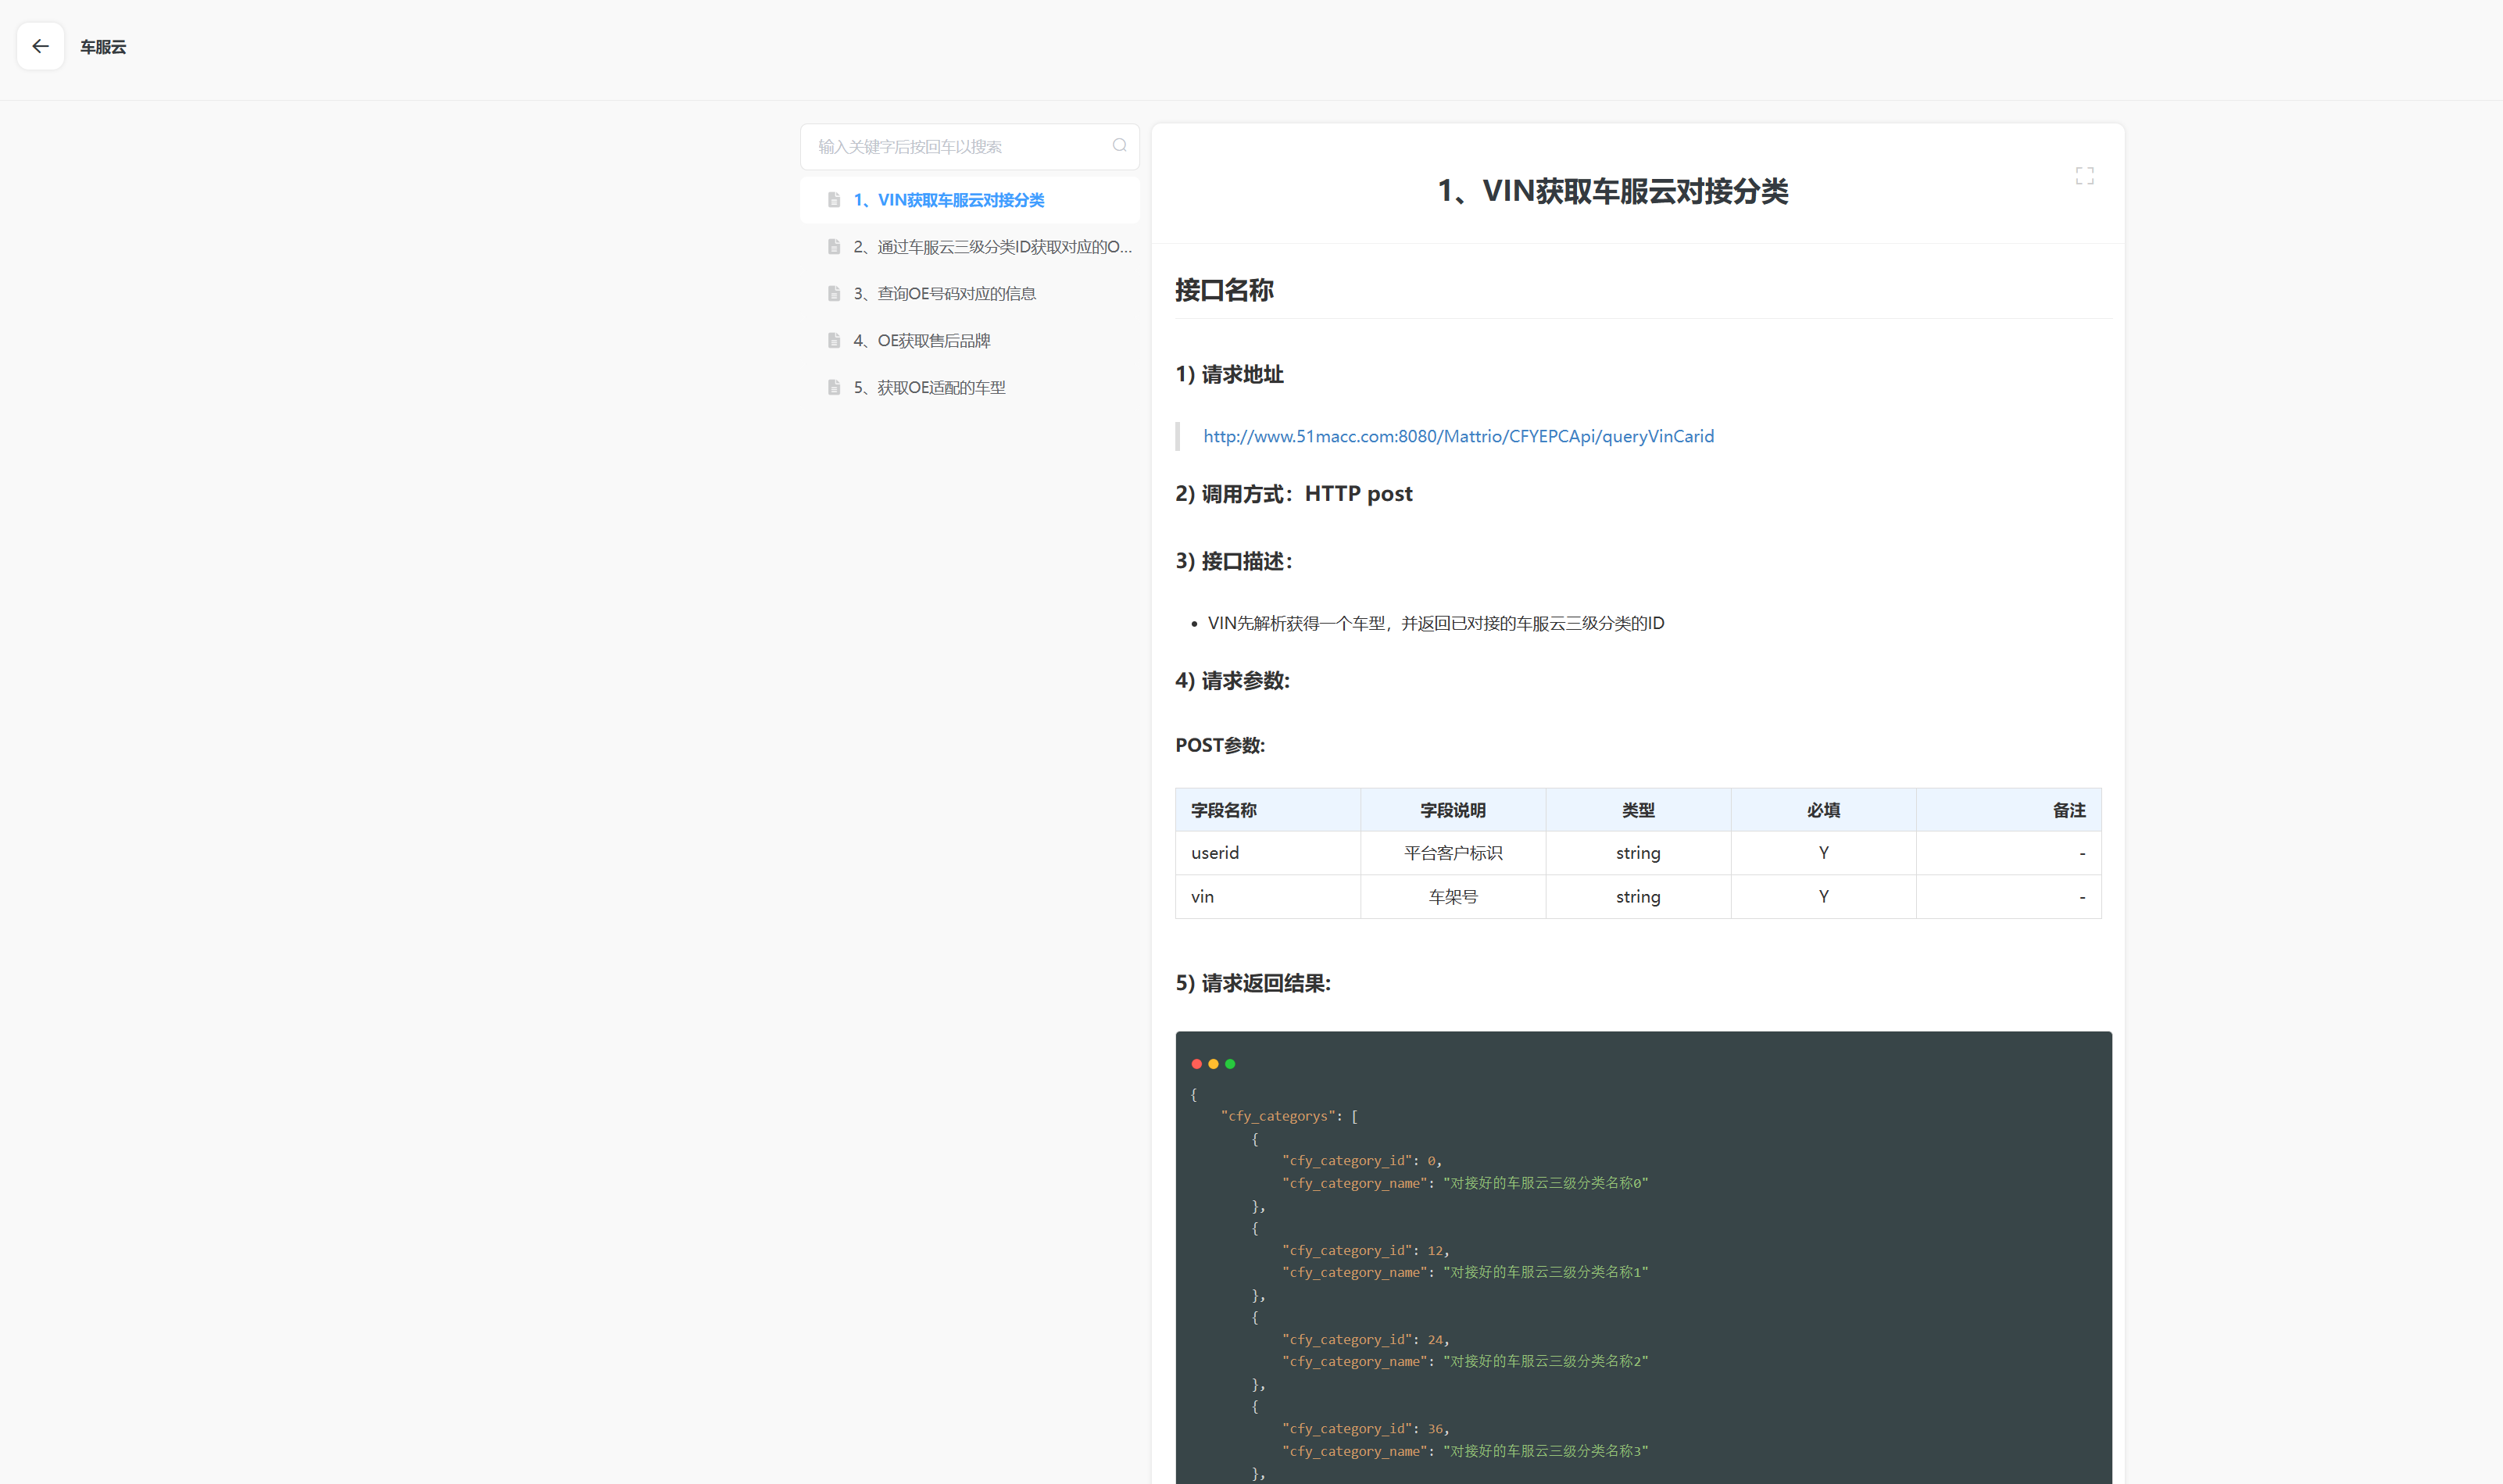Click the "cfy_categorys" key in code

click(1279, 1116)
